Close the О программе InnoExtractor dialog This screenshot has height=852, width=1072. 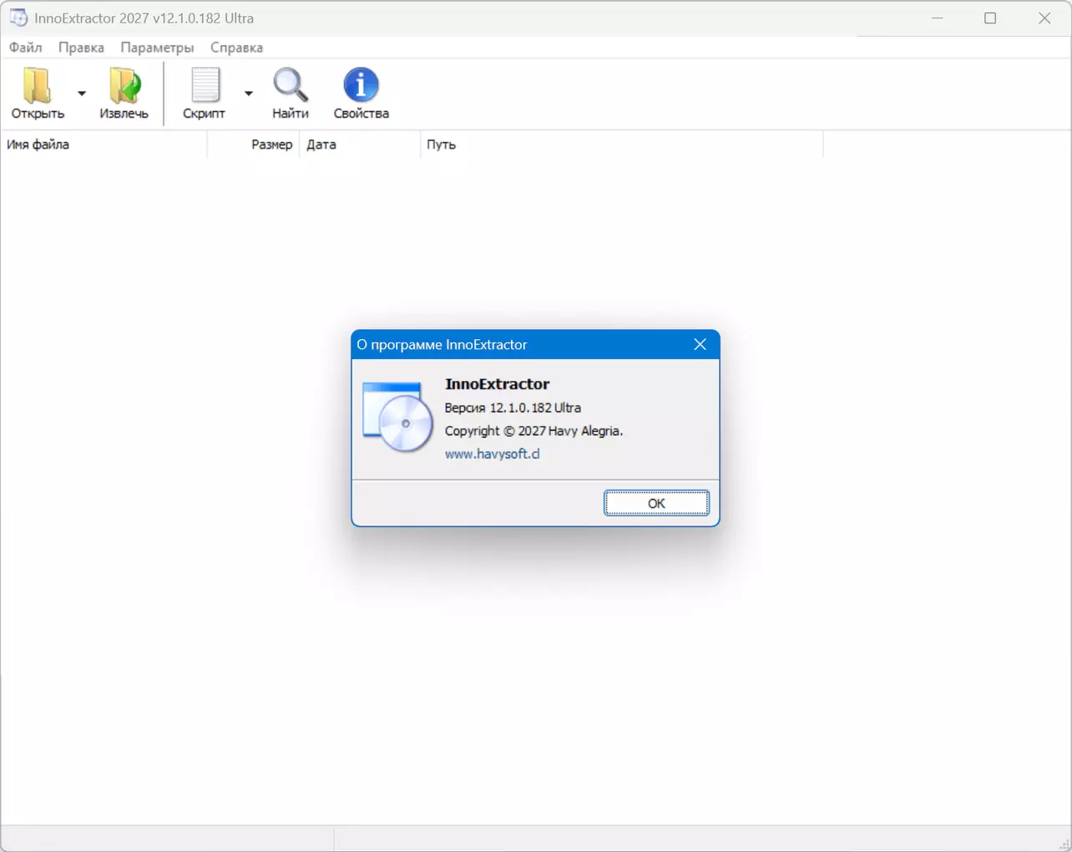[x=700, y=344]
